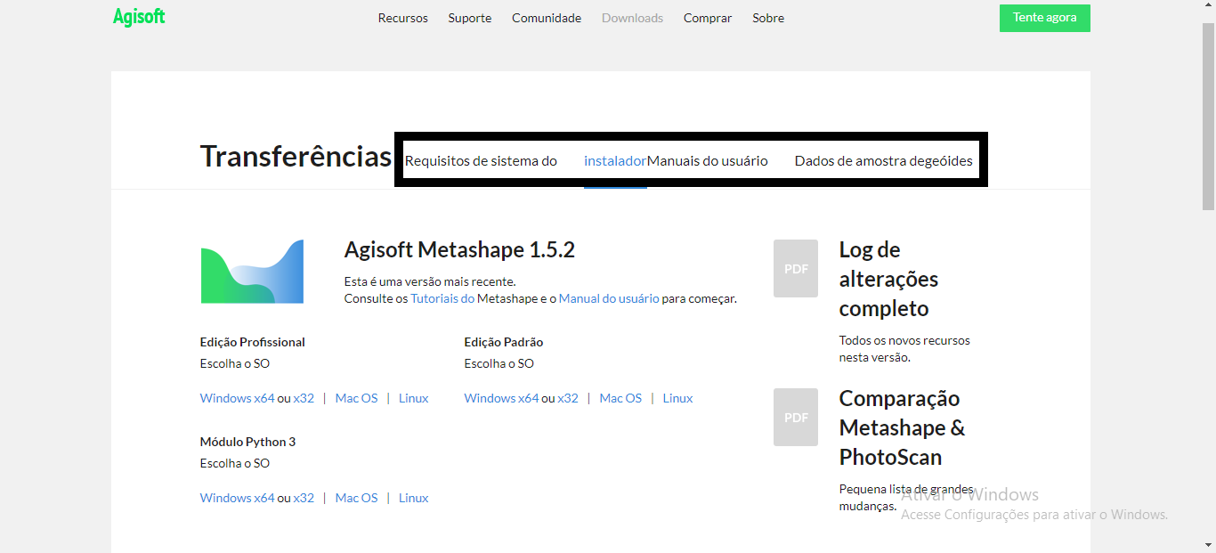Download Edição Profissional for Windows x64
This screenshot has width=1216, height=553.
[237, 399]
